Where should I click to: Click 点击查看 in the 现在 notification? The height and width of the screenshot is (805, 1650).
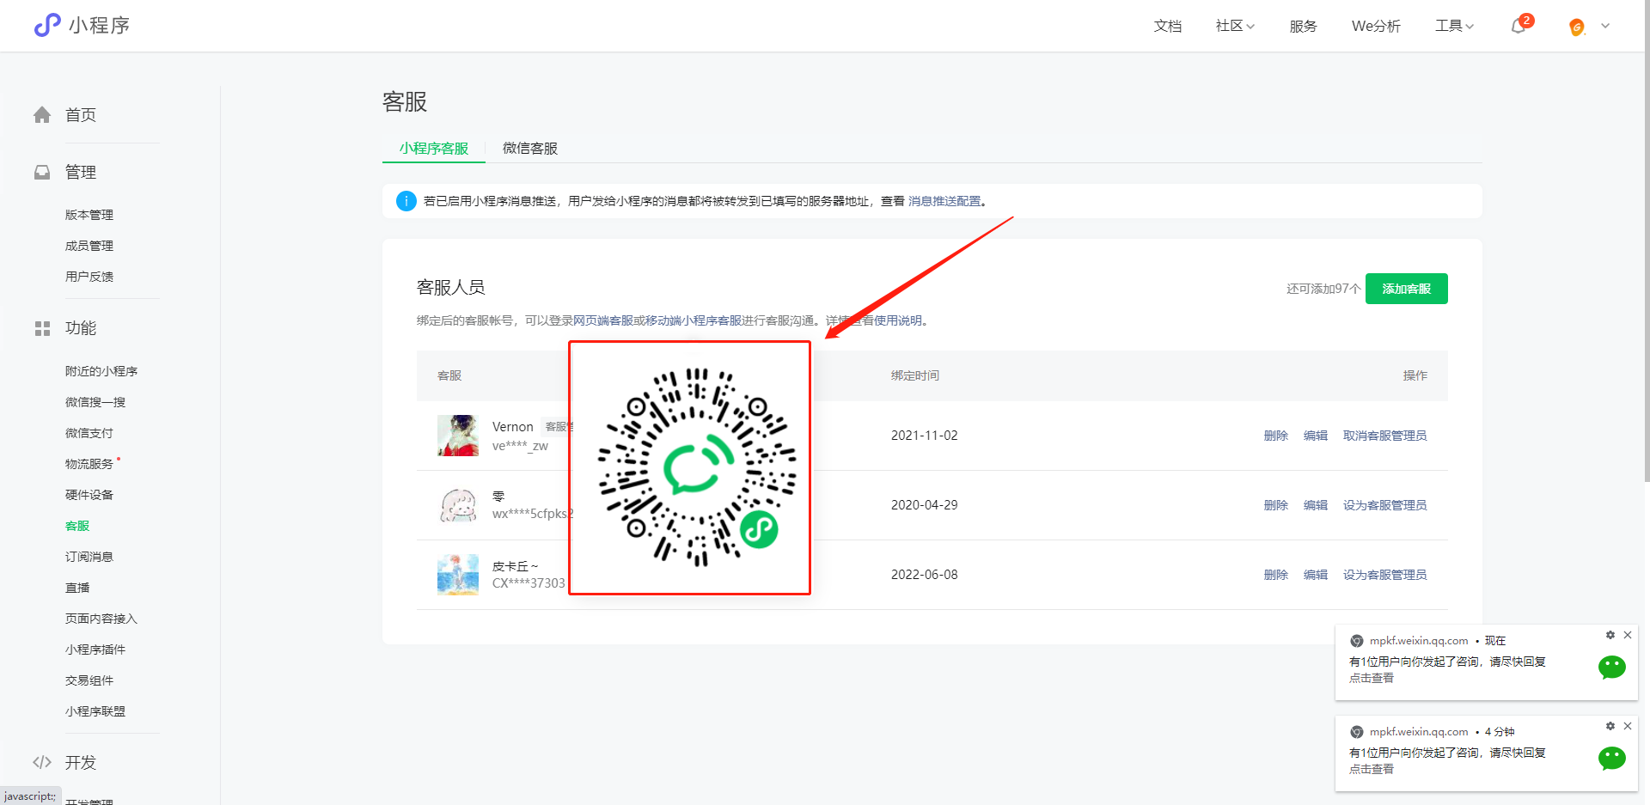1372,678
